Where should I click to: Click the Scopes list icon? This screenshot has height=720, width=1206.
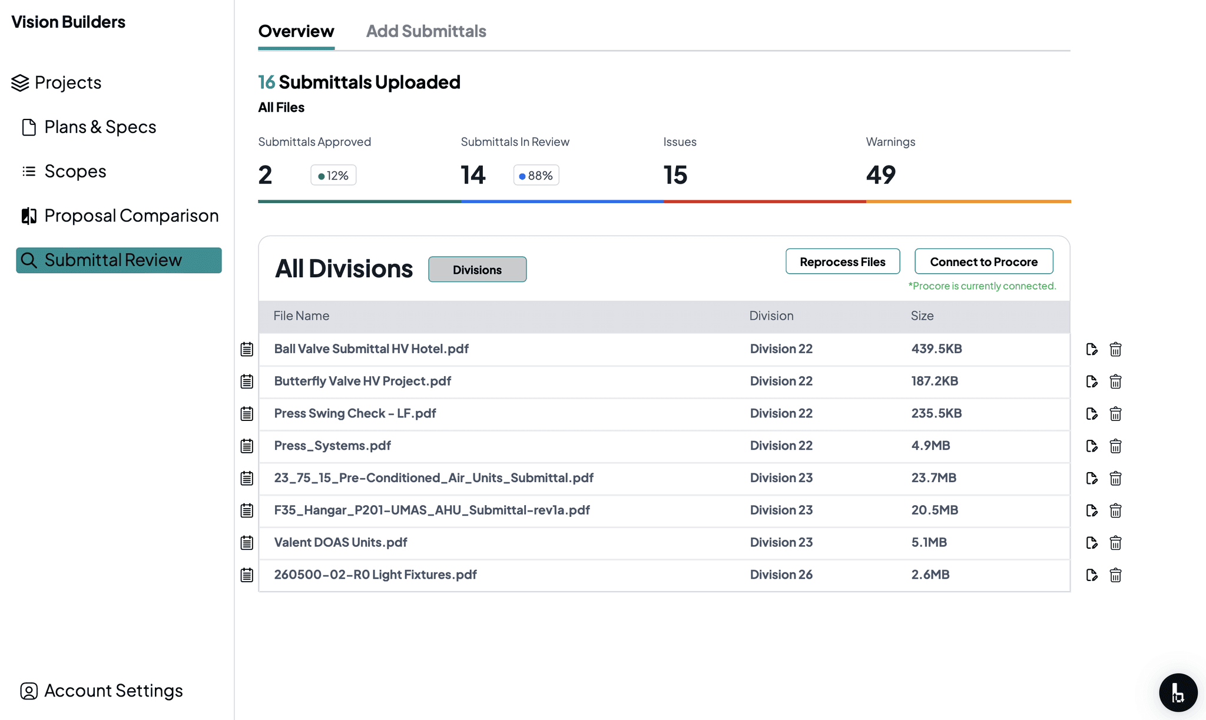click(28, 171)
